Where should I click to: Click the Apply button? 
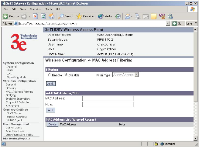click(51, 84)
